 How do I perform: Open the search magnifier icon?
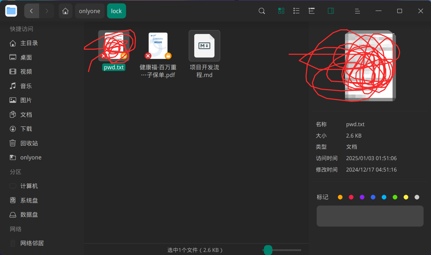(x=262, y=11)
